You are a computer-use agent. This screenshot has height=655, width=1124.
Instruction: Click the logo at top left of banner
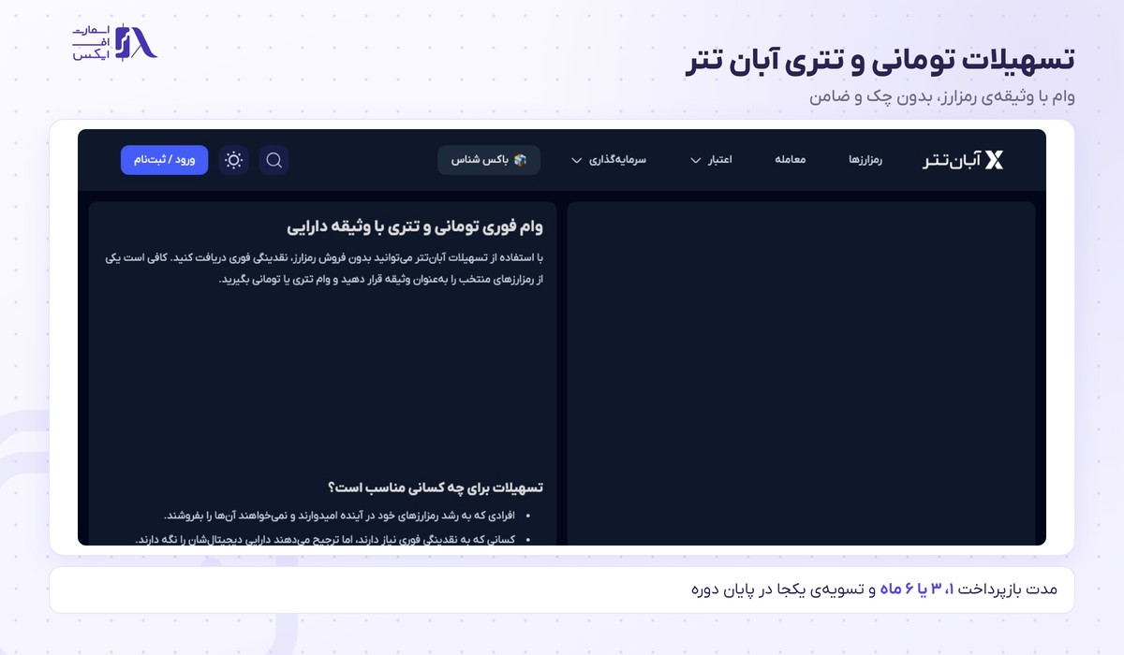(115, 42)
